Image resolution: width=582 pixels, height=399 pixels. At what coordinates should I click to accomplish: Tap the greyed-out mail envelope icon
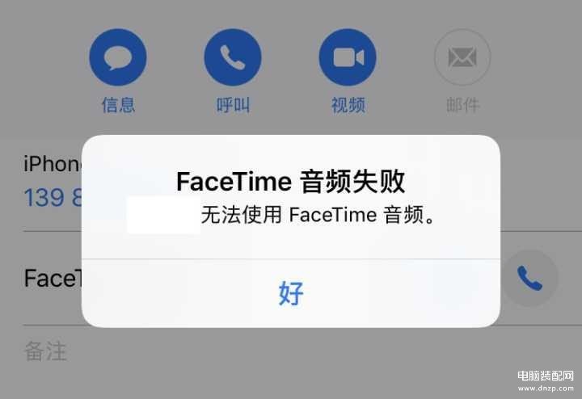[462, 57]
